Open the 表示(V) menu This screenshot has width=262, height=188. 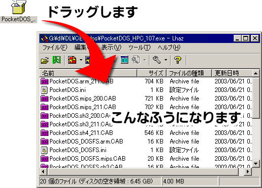point(111,48)
